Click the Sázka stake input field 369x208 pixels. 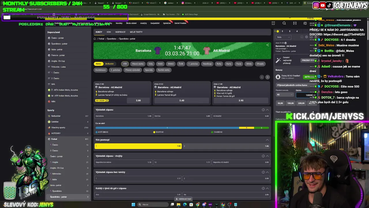(x=306, y=95)
